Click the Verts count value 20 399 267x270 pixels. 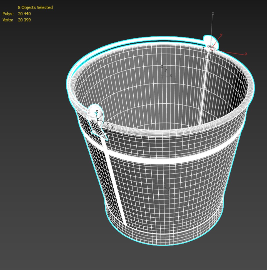24,20
